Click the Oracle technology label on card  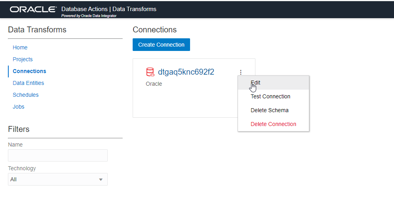click(x=154, y=84)
